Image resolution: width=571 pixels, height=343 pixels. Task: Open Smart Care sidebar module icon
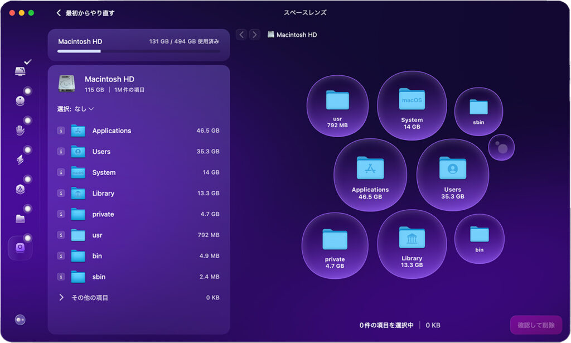coord(20,71)
